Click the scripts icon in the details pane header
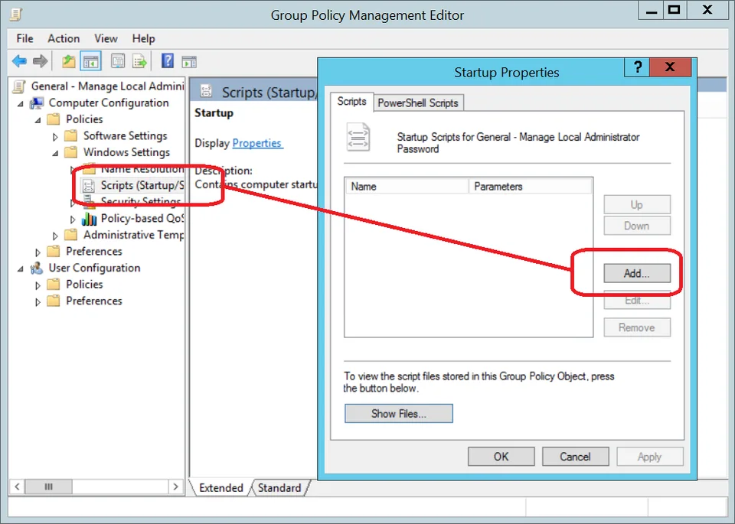 click(206, 91)
